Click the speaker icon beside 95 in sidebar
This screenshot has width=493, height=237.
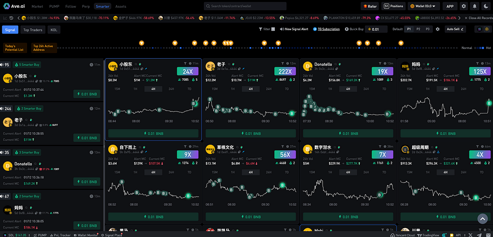coord(2,65)
